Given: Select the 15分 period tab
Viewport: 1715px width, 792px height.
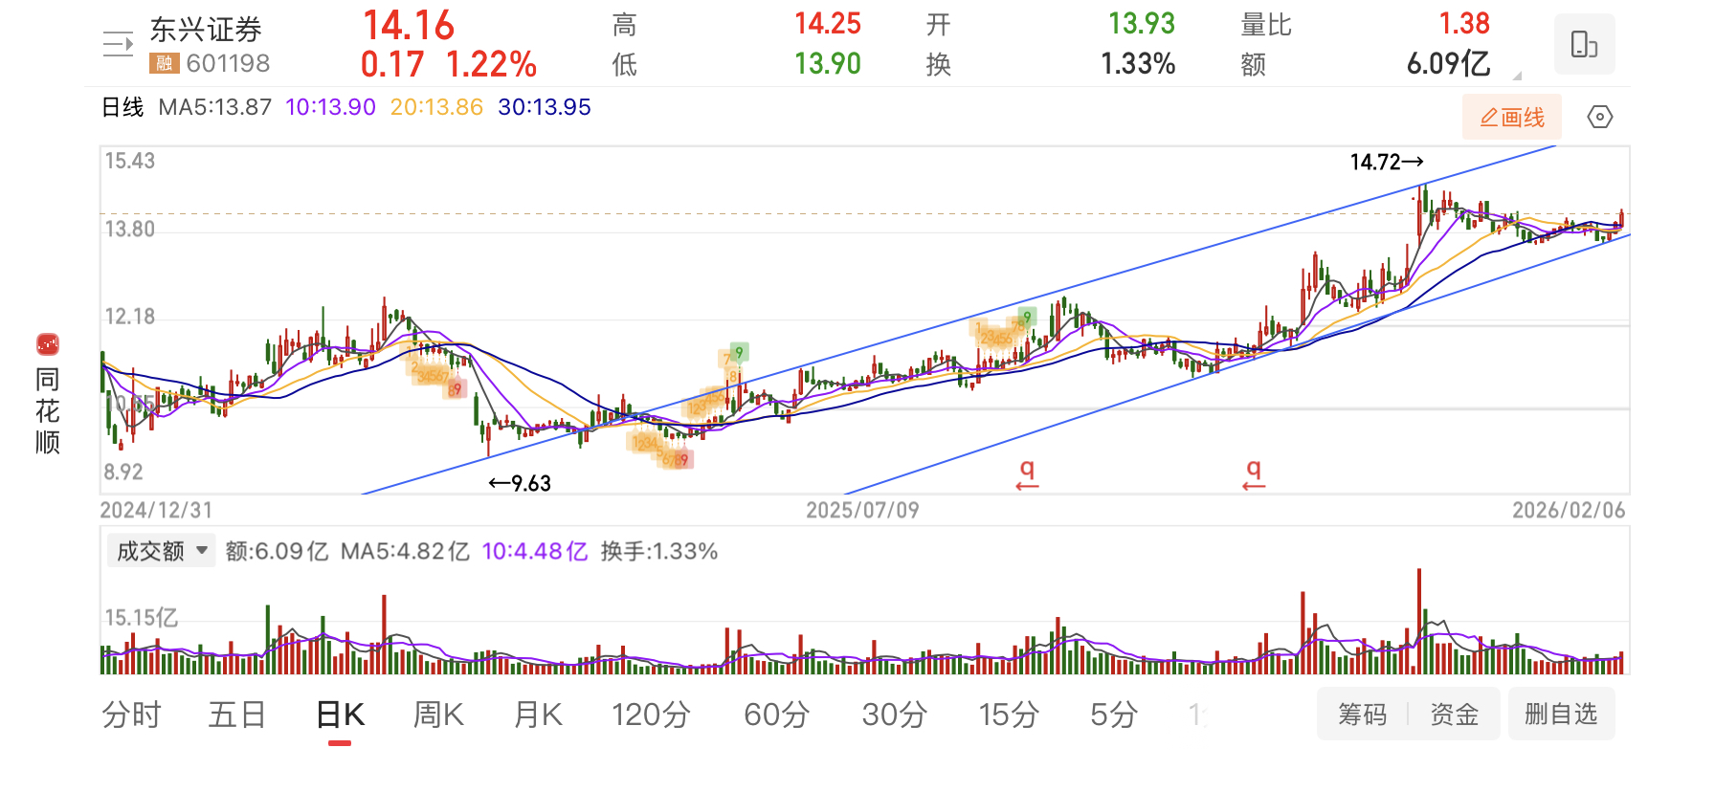Looking at the screenshot, I should click(x=1009, y=715).
